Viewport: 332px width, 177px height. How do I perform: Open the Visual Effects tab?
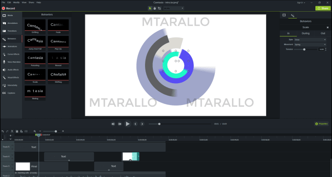pos(11,78)
